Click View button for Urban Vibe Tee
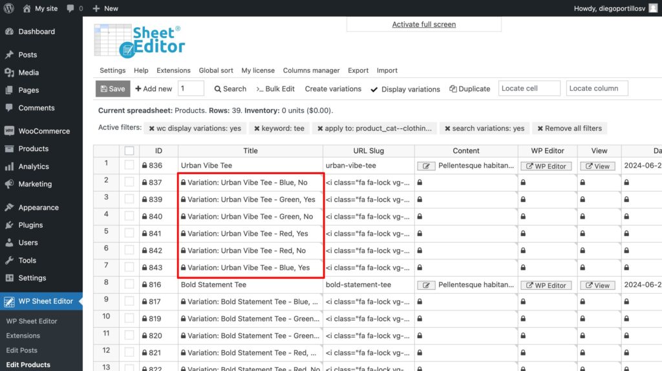 [x=597, y=166]
